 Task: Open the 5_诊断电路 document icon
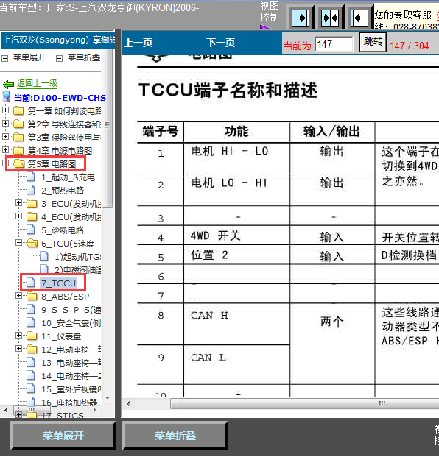(x=31, y=230)
